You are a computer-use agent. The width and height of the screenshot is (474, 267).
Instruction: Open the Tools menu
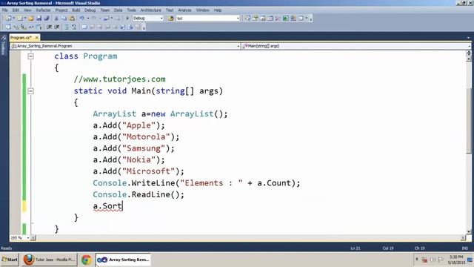click(131, 10)
